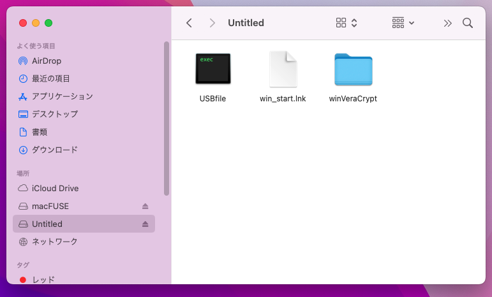The height and width of the screenshot is (297, 492).
Task: Open 最近の項目 in the sidebar
Action: [x=51, y=78]
